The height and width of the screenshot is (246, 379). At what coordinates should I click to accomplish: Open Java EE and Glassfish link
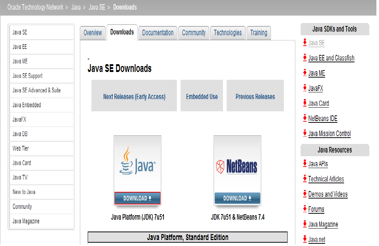[331, 58]
